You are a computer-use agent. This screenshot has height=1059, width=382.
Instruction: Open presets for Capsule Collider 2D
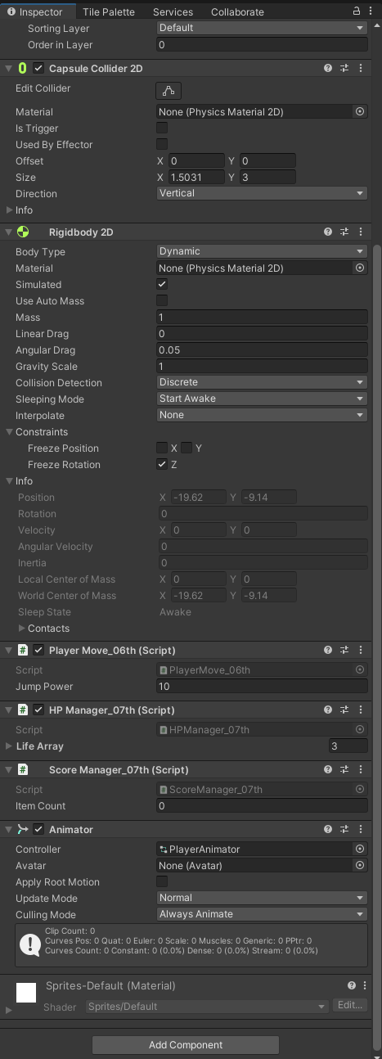pos(344,69)
